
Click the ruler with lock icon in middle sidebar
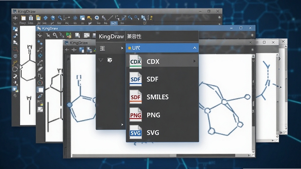click(x=40, y=103)
